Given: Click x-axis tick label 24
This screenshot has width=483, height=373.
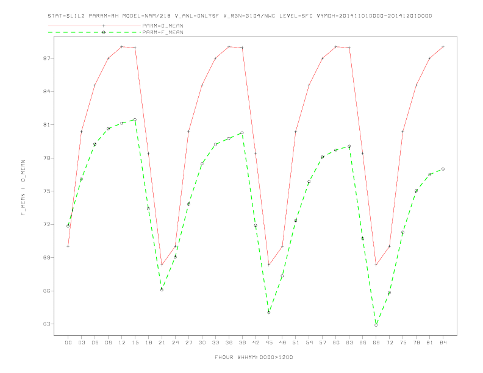Looking at the screenshot, I should pos(175,343).
